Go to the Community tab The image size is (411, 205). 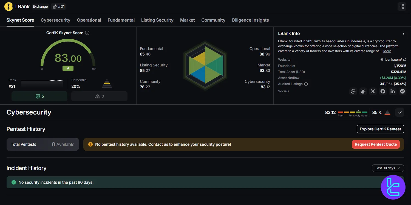[213, 20]
